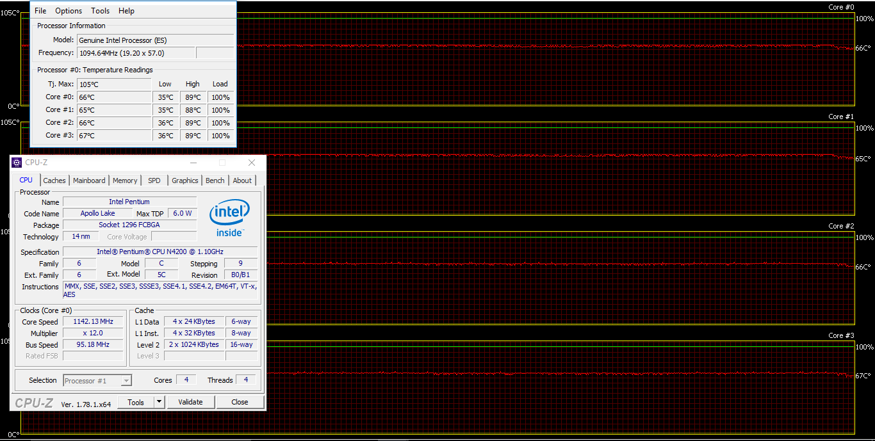Viewport: 875px width, 441px height.
Task: Click the Core Speed value 1142.13 MHz
Action: point(94,322)
